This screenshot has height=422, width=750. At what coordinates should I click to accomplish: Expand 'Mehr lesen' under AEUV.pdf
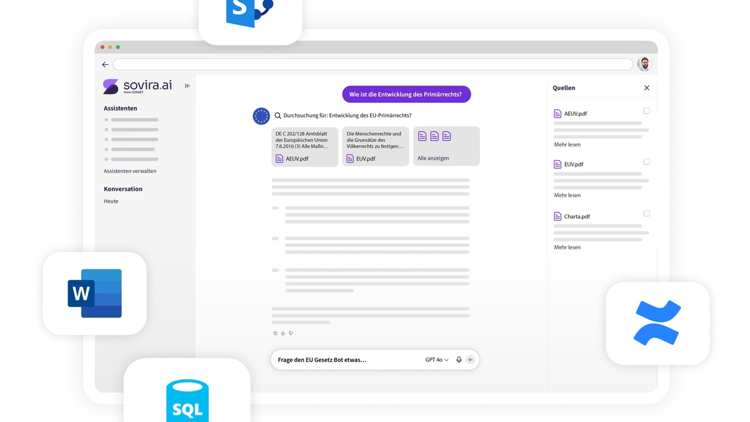coord(567,144)
